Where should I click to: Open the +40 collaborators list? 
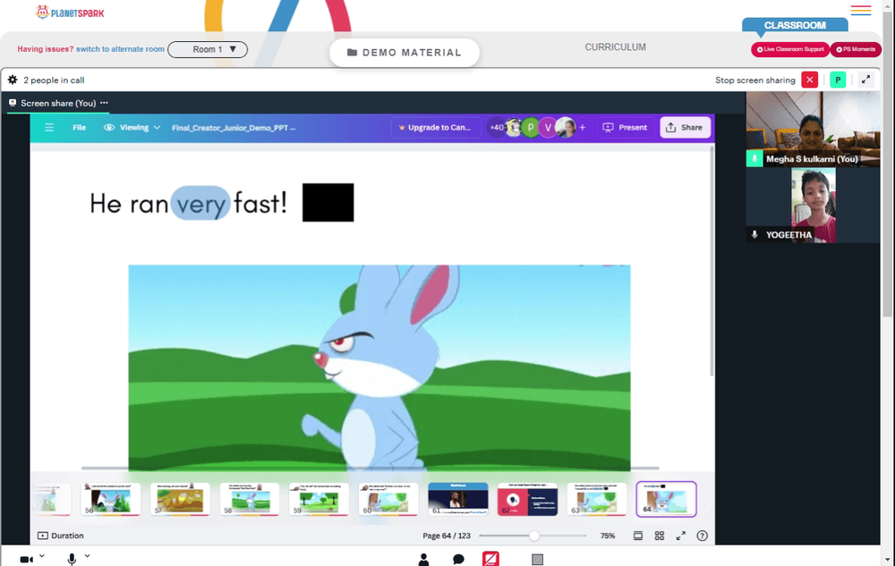[497, 128]
